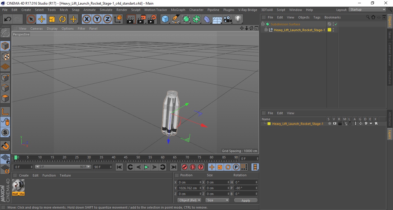The image size is (393, 210).
Task: Open the Structure side tab
Action: (390, 77)
